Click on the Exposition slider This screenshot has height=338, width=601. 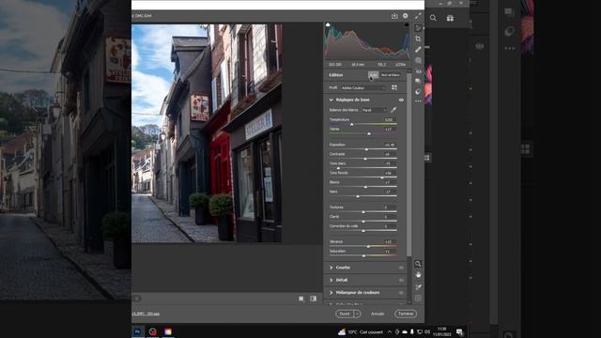click(x=363, y=149)
